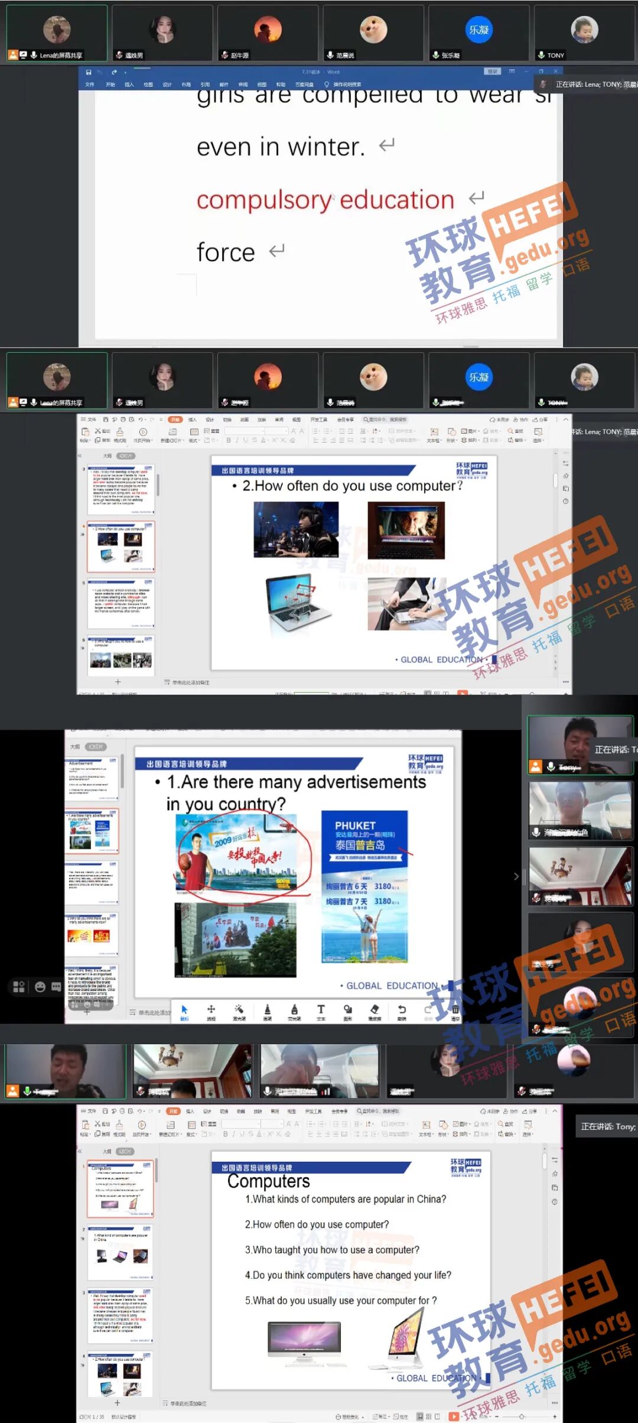
Task: Toggle TONY's microphone icon in top meeting strip
Action: click(541, 55)
